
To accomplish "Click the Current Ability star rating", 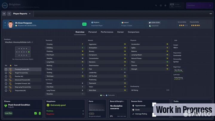I will pos(183,25).
